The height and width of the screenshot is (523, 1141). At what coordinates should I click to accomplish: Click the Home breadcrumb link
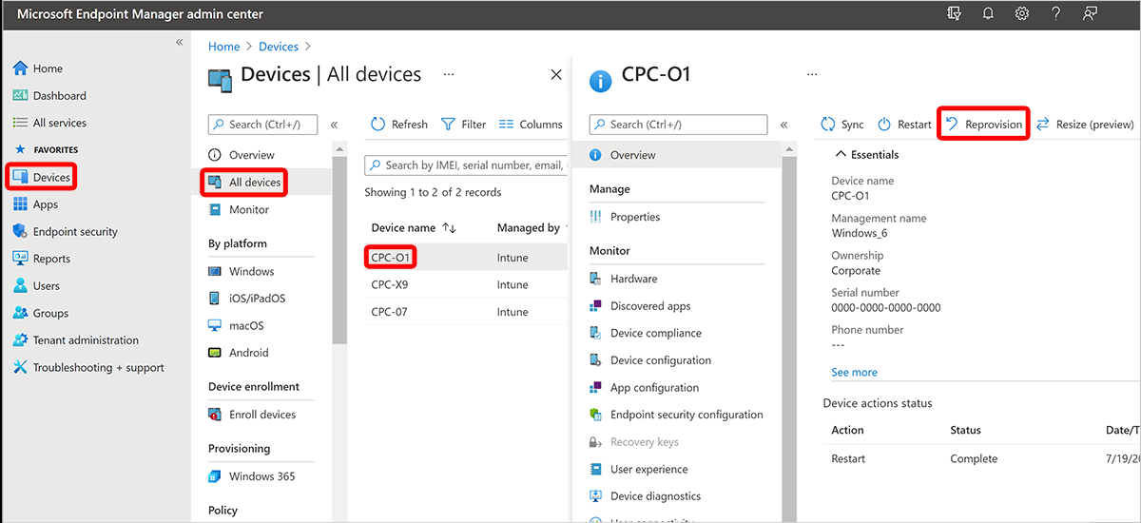point(223,47)
